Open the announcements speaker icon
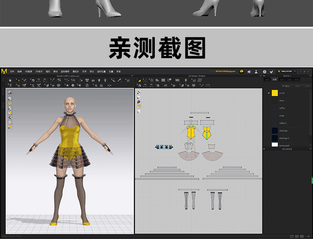Image resolution: width=313 pixels, height=241 pixels. [249, 72]
